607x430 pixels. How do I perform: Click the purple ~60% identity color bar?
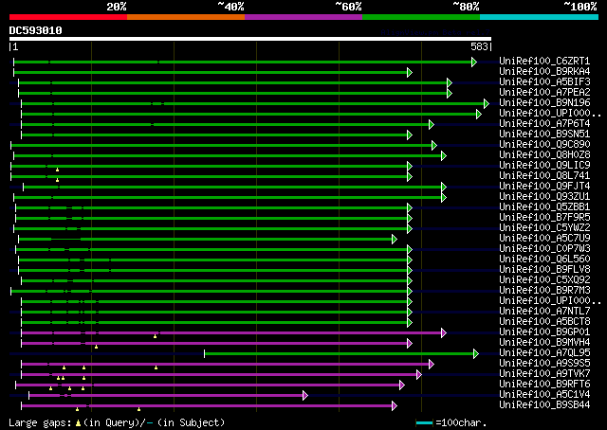[x=303, y=17]
